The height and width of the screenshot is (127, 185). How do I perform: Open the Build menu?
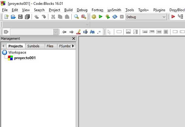pyautogui.click(x=68, y=10)
